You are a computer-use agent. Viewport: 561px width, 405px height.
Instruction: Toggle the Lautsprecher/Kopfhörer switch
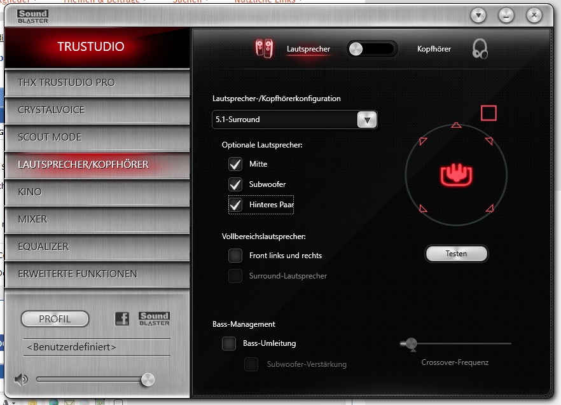coord(372,49)
